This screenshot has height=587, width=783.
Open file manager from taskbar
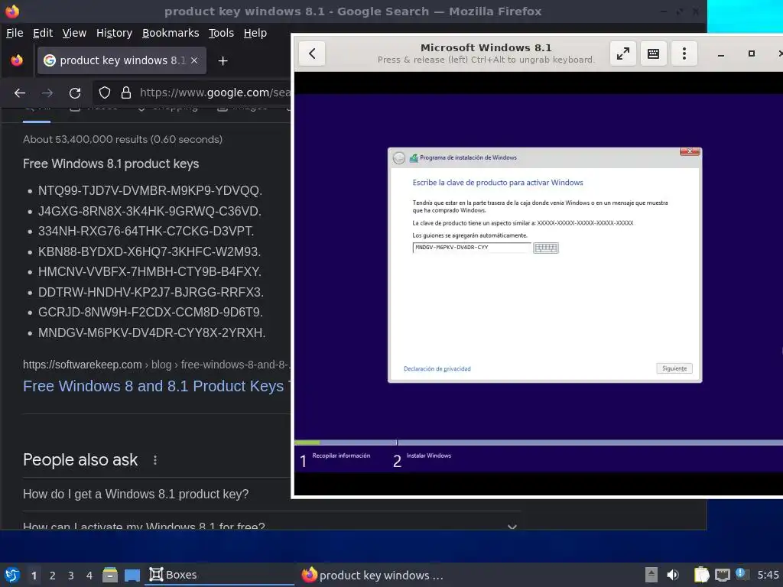(x=110, y=575)
